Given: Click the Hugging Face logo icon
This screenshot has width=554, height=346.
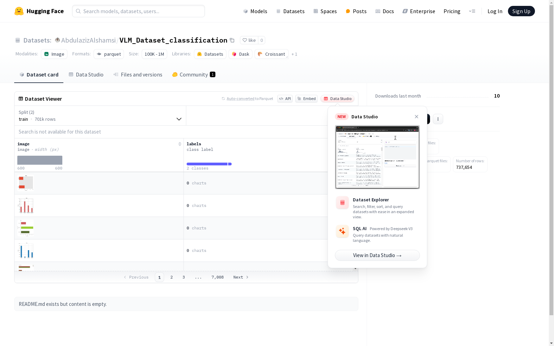Looking at the screenshot, I should [19, 11].
